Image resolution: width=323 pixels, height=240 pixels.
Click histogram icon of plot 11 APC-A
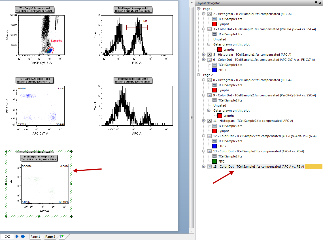pyautogui.click(x=210, y=121)
